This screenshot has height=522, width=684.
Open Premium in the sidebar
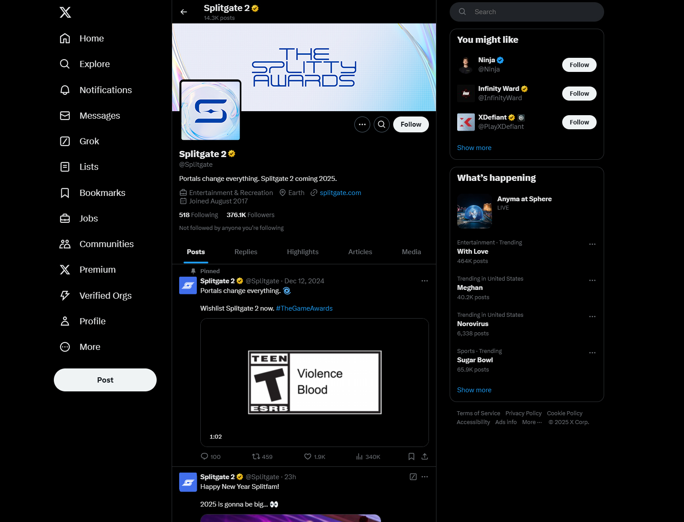(x=88, y=270)
